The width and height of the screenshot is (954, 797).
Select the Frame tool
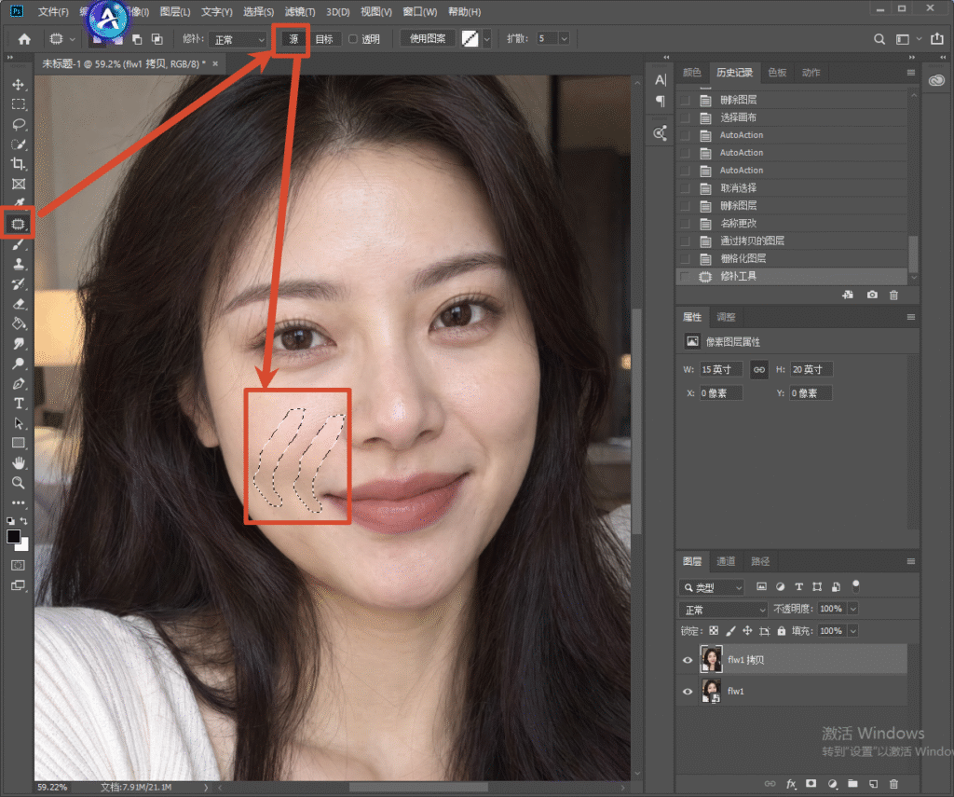click(x=19, y=184)
